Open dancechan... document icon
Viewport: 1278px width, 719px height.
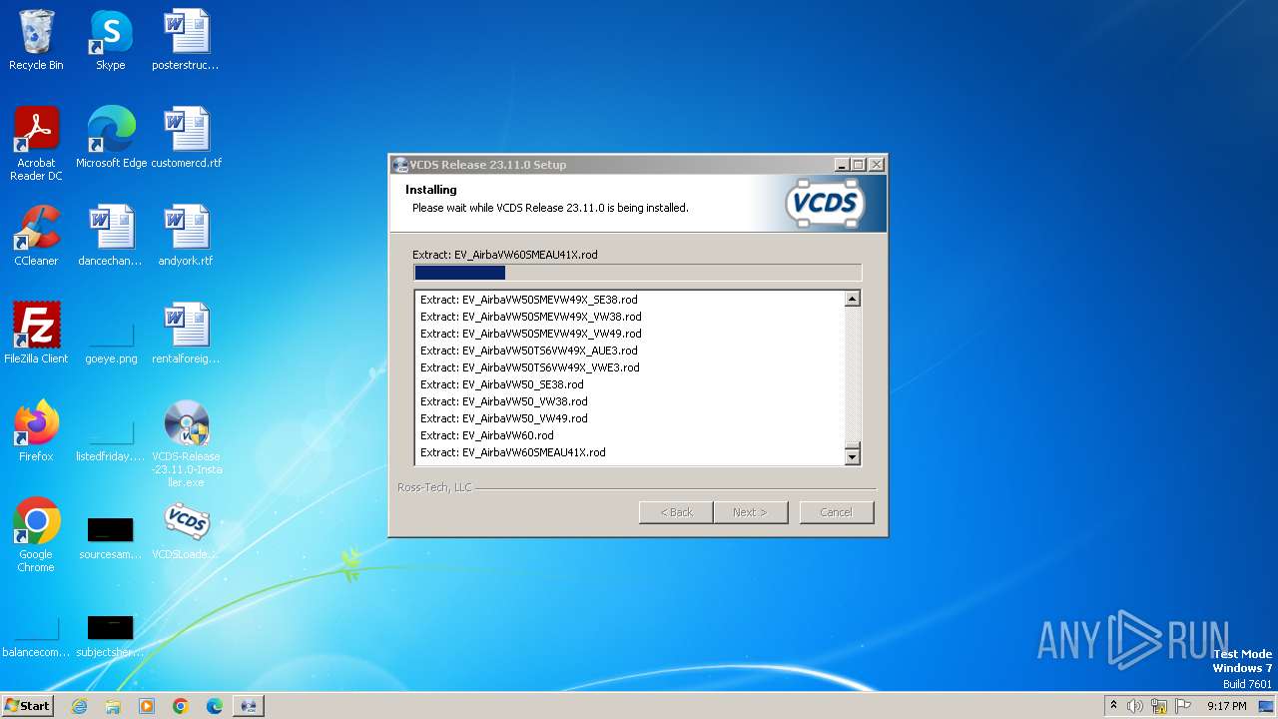coord(111,235)
